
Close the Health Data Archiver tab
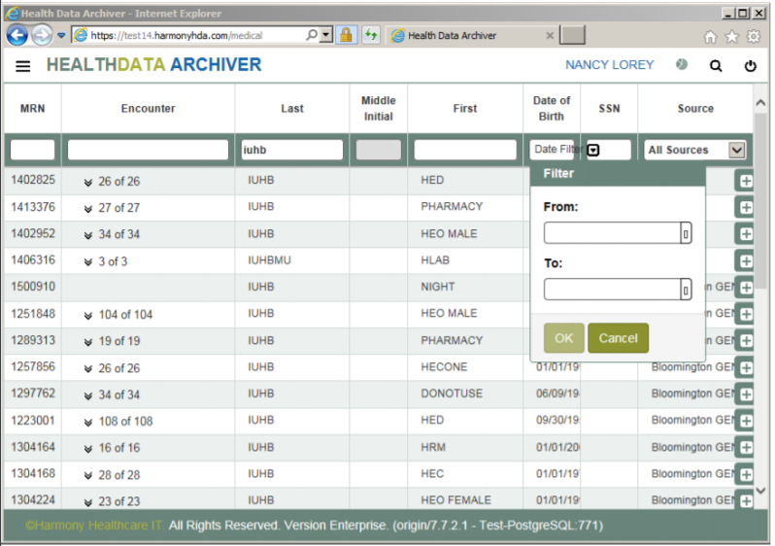pos(549,36)
